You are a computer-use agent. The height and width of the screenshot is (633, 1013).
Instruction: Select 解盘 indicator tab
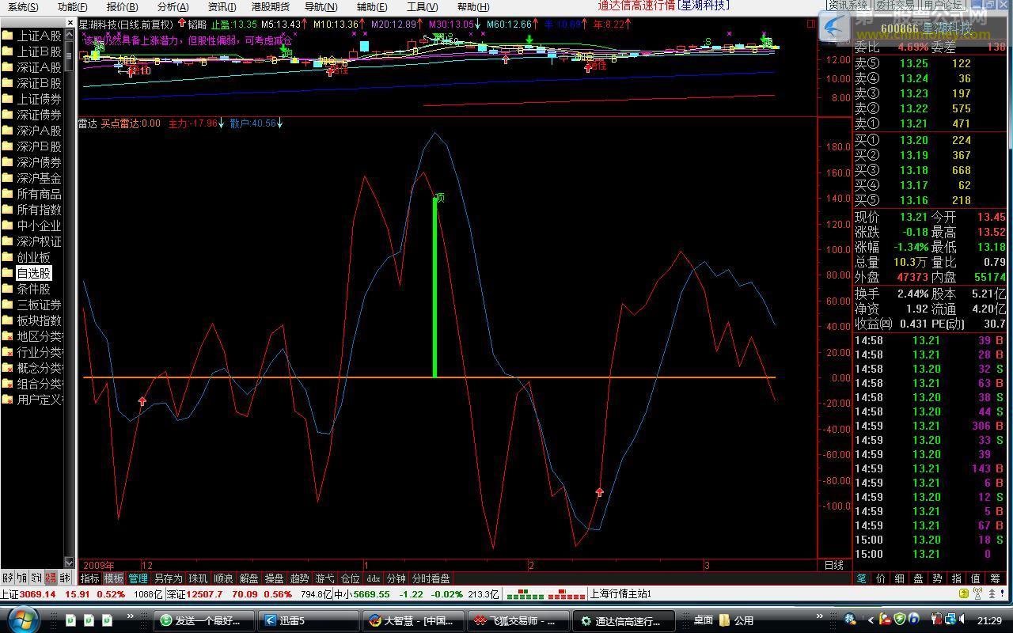click(249, 578)
